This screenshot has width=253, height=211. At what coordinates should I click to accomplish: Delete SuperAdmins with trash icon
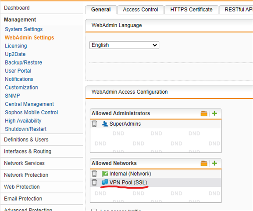click(x=94, y=124)
